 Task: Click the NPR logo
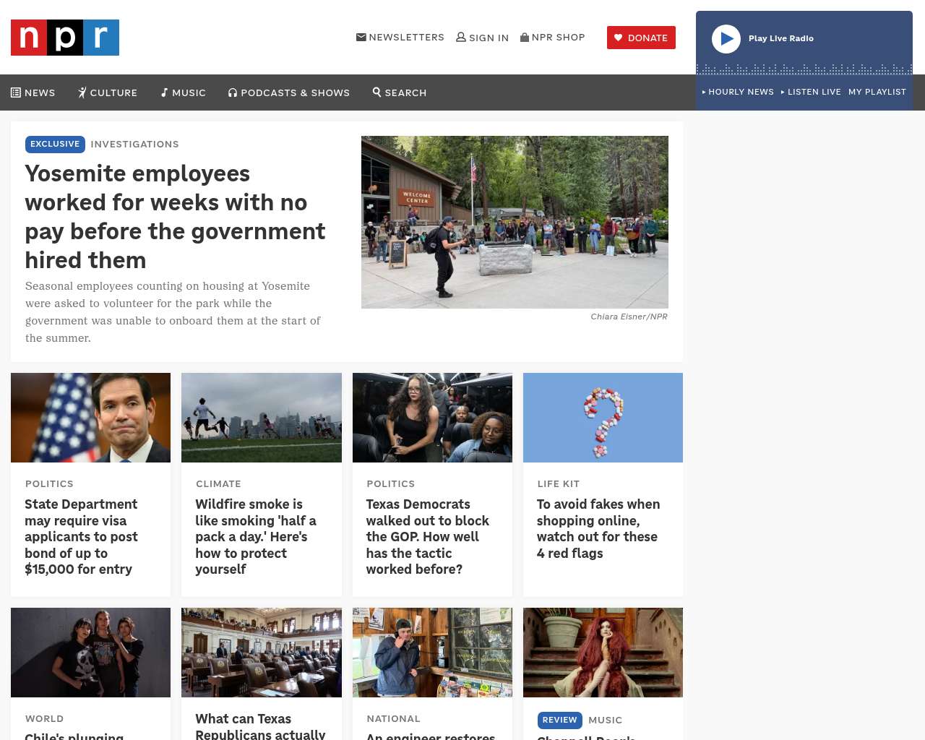[65, 38]
